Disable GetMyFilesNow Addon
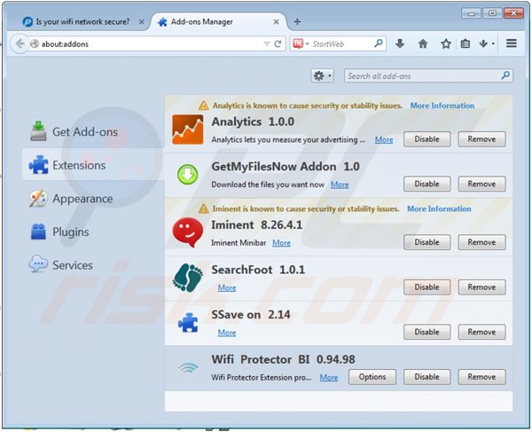Image resolution: width=532 pixels, height=432 pixels. click(426, 184)
